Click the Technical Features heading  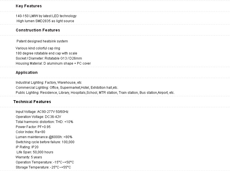(x=32, y=102)
